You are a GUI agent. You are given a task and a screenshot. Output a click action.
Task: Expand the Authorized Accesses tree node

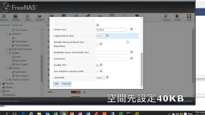click(x=7, y=49)
